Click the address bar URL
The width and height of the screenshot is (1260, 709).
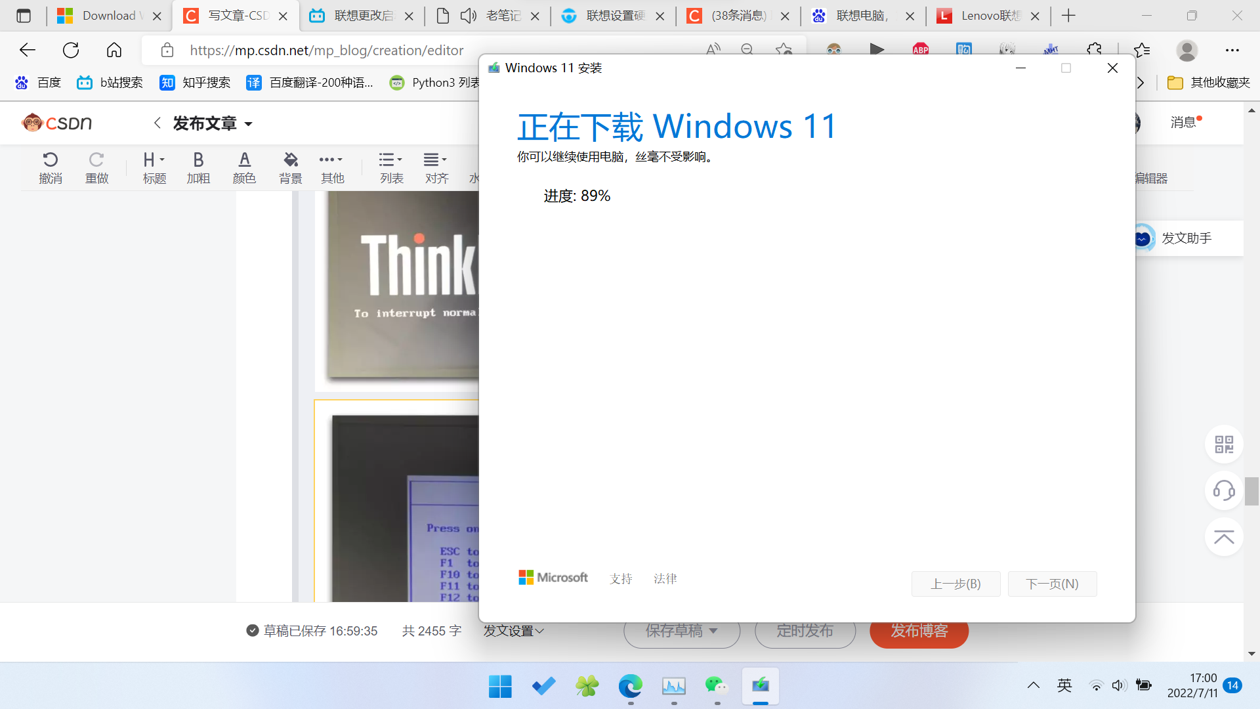[x=327, y=50]
